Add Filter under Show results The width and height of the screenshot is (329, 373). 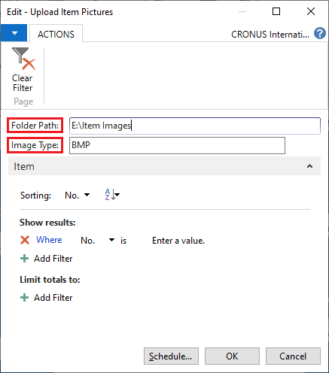pyautogui.click(x=46, y=259)
